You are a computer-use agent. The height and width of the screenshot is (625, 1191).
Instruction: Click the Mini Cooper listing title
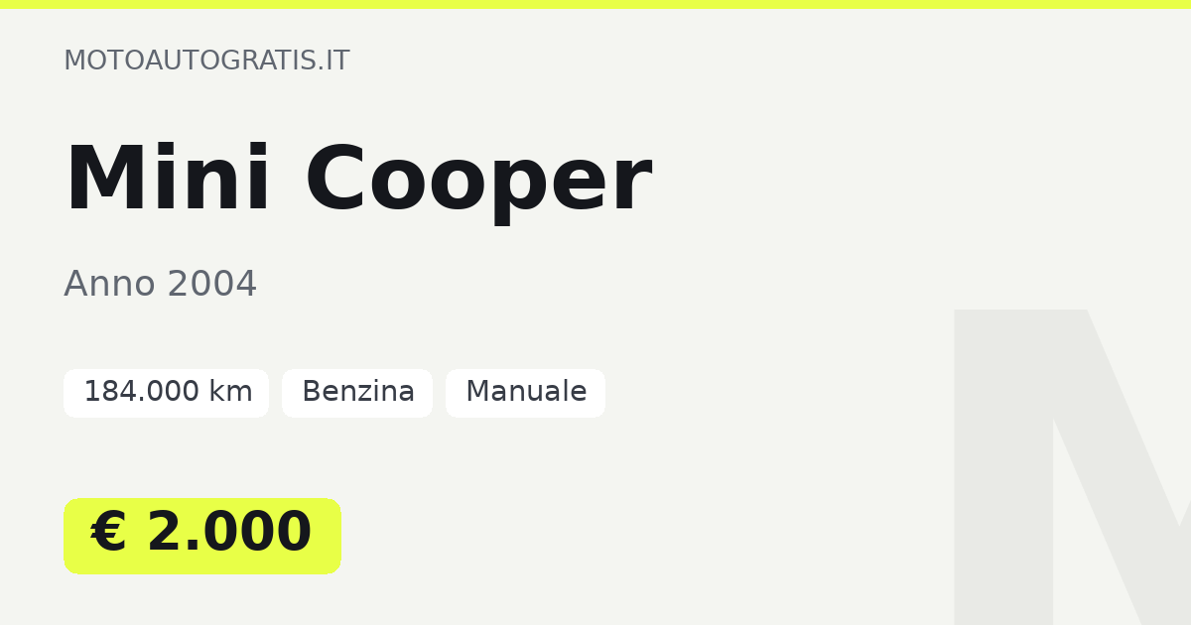(358, 182)
